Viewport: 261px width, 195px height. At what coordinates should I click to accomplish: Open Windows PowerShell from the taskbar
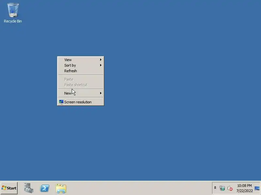(45, 188)
